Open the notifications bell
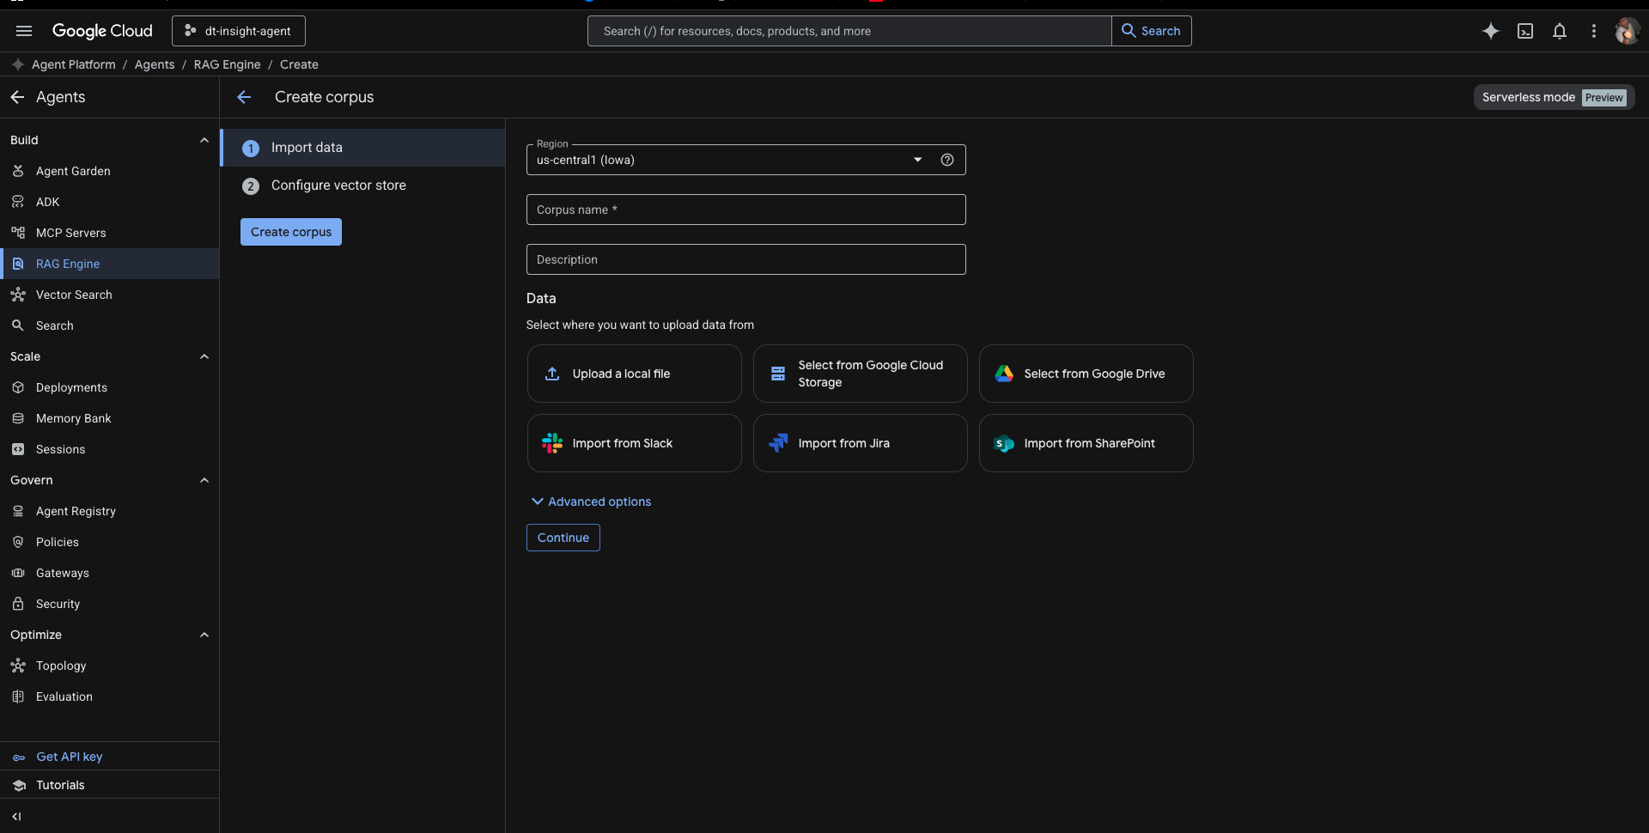Viewport: 1649px width, 833px height. click(x=1560, y=31)
